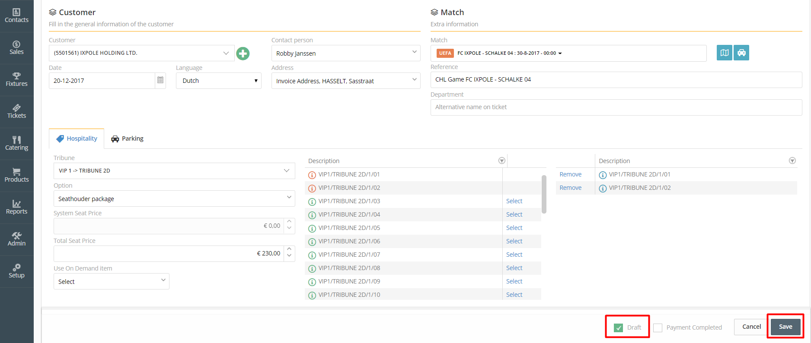Screen dimensions: 811x343
Task: Open the Contacts sidebar section
Action: point(16,16)
